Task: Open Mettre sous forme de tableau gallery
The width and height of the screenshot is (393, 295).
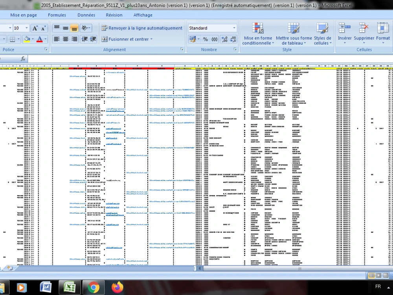Action: tap(294, 34)
